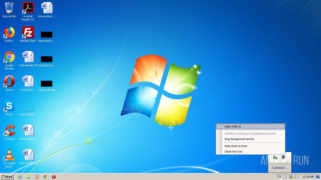The image size is (321, 180).
Task: Open Web UI from Jackett tray menu
Action: coord(251,126)
